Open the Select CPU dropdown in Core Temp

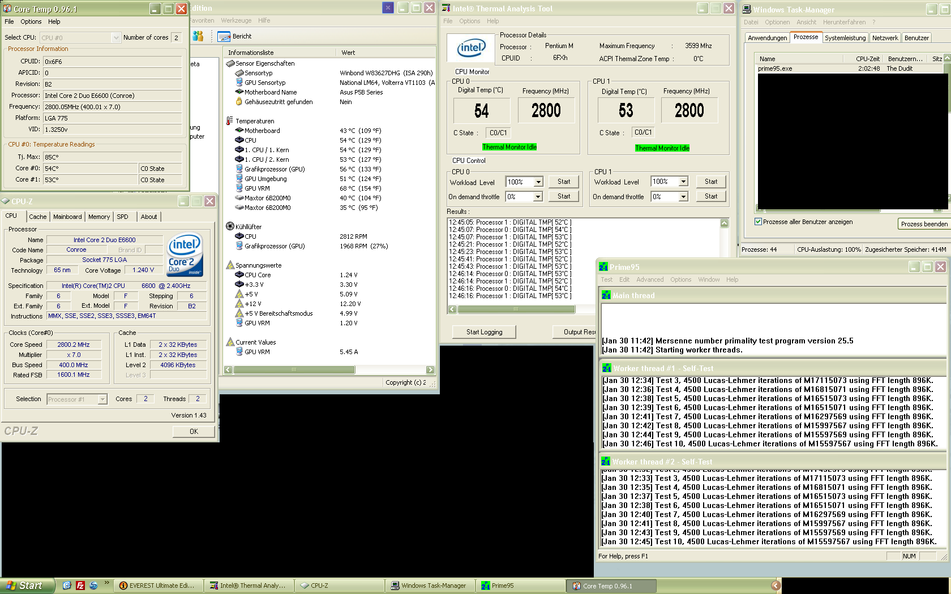point(116,38)
